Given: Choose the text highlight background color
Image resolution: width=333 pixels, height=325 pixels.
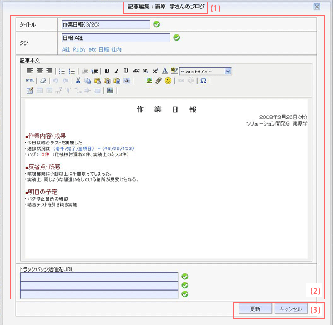Looking at the screenshot, I should (x=174, y=71).
